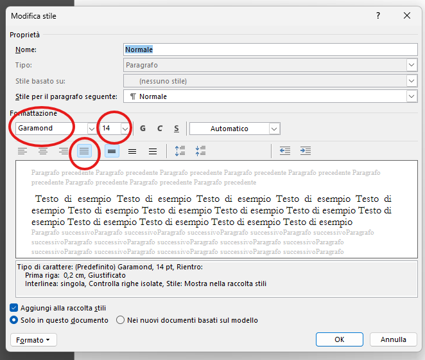Click the decrease indent icon
The height and width of the screenshot is (360, 425).
point(285,151)
